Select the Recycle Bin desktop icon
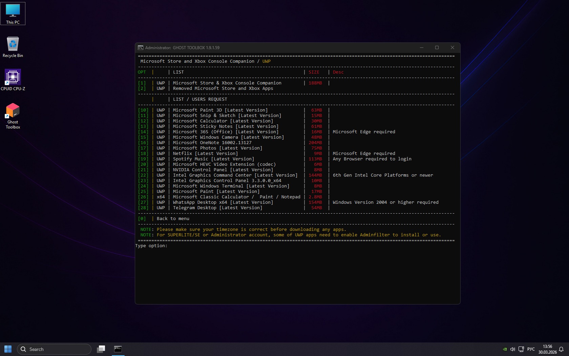Image resolution: width=569 pixels, height=356 pixels. pos(13,46)
